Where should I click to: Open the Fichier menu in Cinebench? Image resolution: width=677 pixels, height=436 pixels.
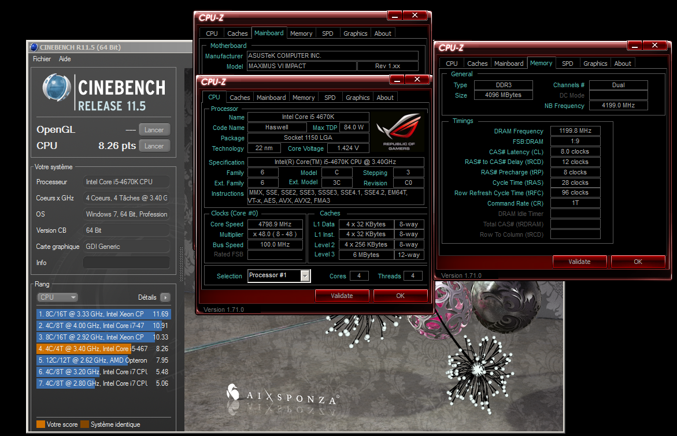click(x=42, y=59)
